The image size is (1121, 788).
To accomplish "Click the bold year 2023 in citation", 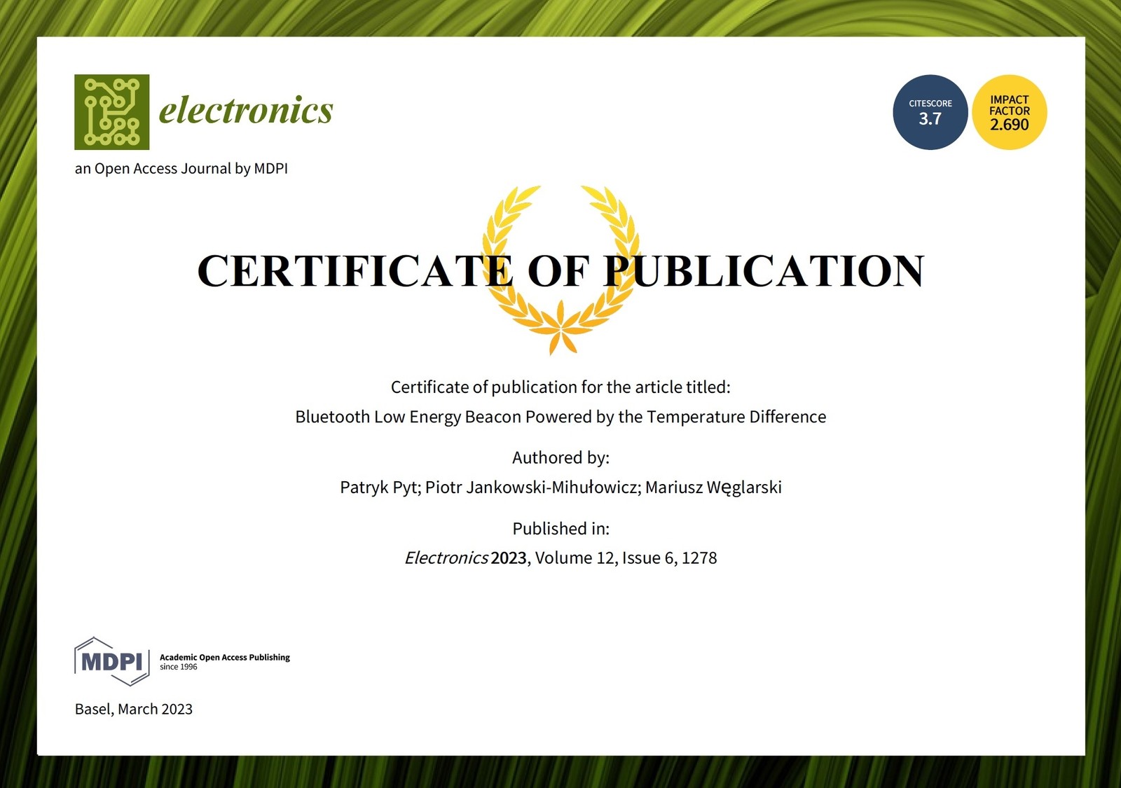I will point(509,558).
